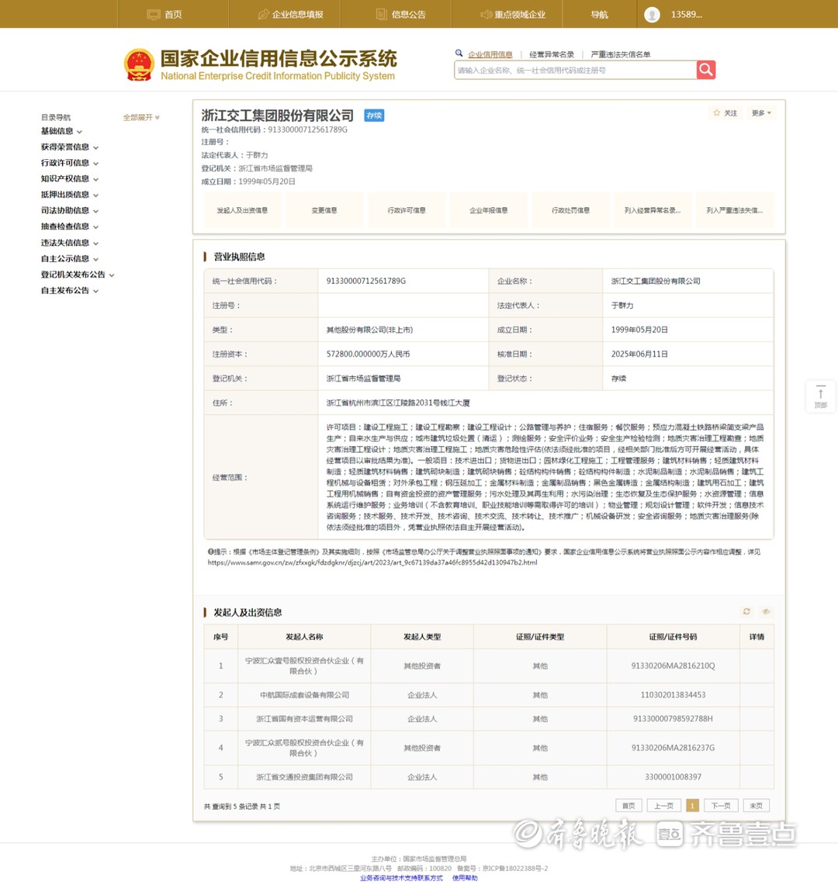Image resolution: width=838 pixels, height=892 pixels.
Task: Select page 1 in pagination
Action: point(692,806)
